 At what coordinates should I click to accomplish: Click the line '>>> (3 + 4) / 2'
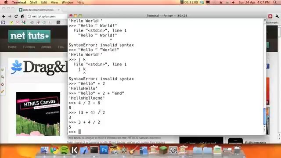point(86,113)
